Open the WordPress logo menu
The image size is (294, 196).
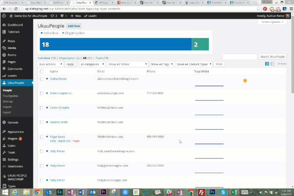coord(4,16)
